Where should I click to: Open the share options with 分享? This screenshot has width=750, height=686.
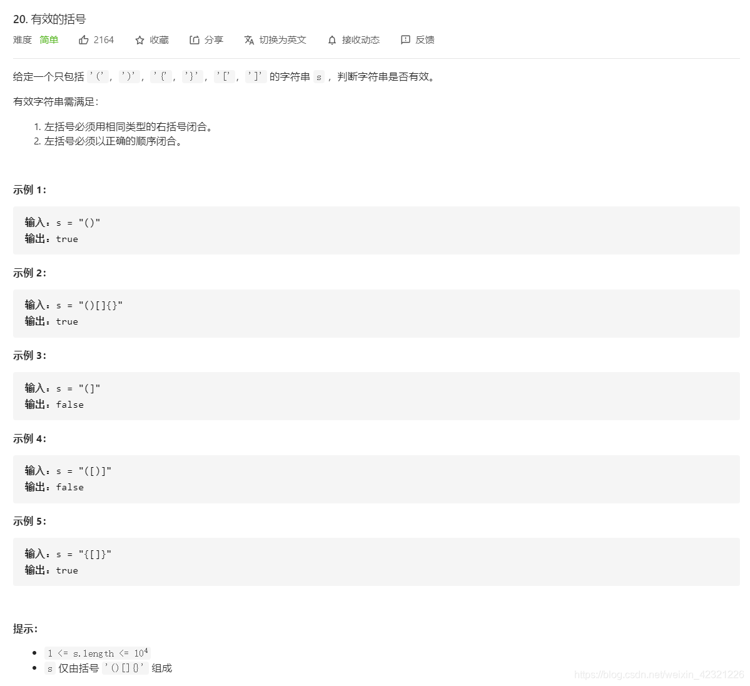pyautogui.click(x=213, y=39)
